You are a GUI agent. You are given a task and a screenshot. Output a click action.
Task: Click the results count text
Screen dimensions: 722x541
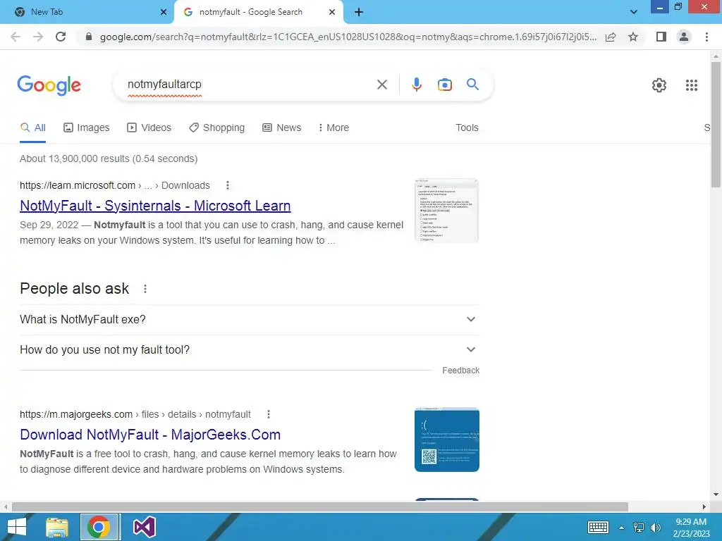(109, 158)
